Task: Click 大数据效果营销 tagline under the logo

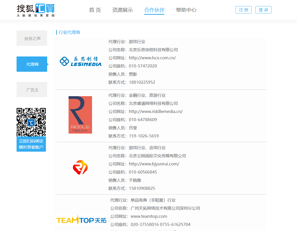Action: click(x=36, y=16)
